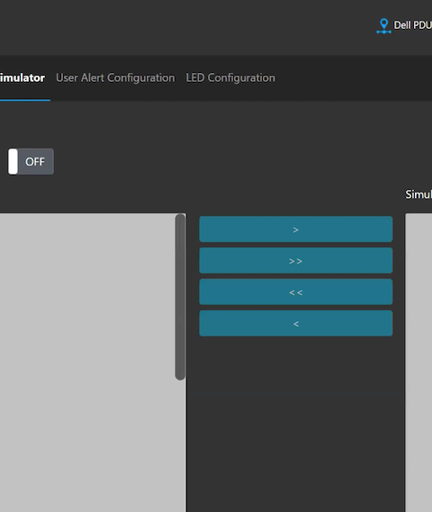Click the double left arrows remove-all button
432x512 pixels.
[x=296, y=292]
